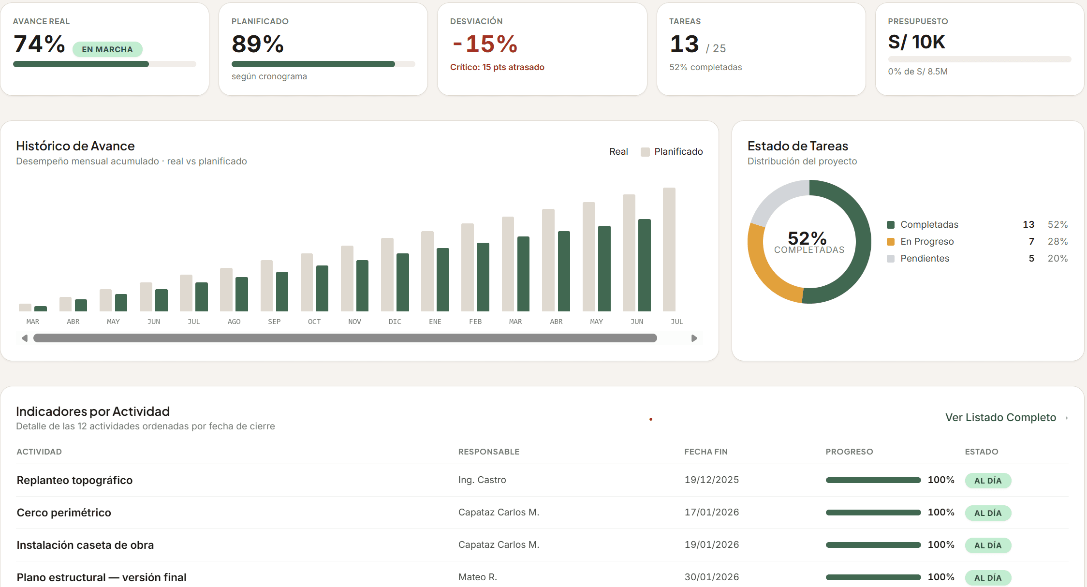Click the Pendientes legend row label

(x=925, y=259)
